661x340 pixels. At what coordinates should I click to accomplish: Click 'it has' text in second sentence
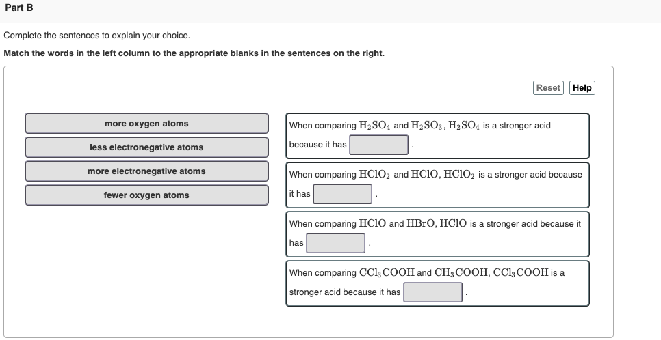300,194
